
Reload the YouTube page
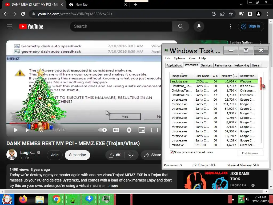coord(23,14)
